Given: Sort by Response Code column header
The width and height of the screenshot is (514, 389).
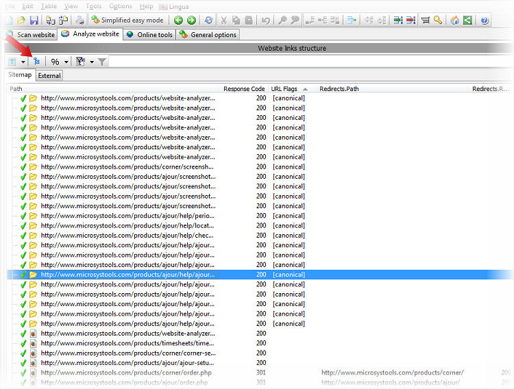Looking at the screenshot, I should 244,89.
